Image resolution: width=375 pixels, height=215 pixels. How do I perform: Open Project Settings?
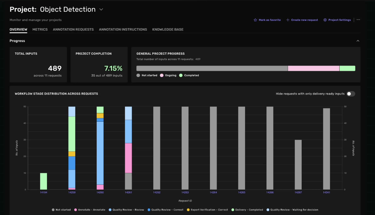pyautogui.click(x=339, y=20)
